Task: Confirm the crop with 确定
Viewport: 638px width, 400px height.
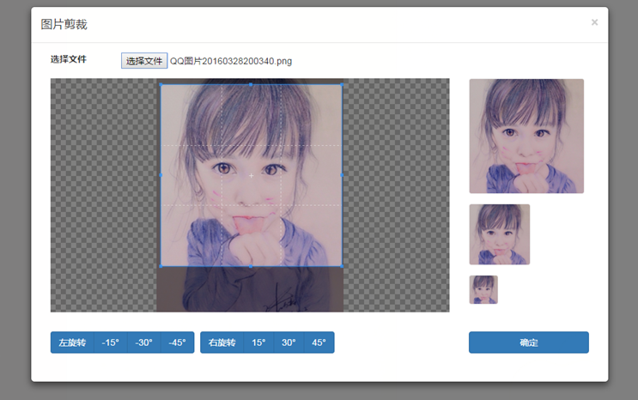Action: pos(529,342)
